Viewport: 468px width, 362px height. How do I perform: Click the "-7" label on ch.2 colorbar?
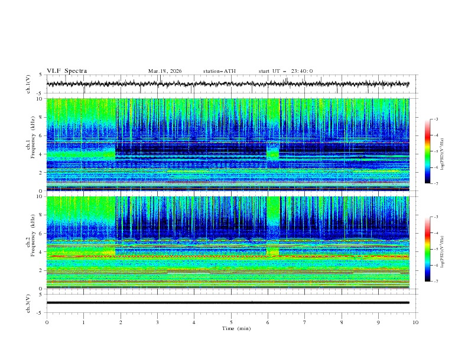click(x=435, y=282)
